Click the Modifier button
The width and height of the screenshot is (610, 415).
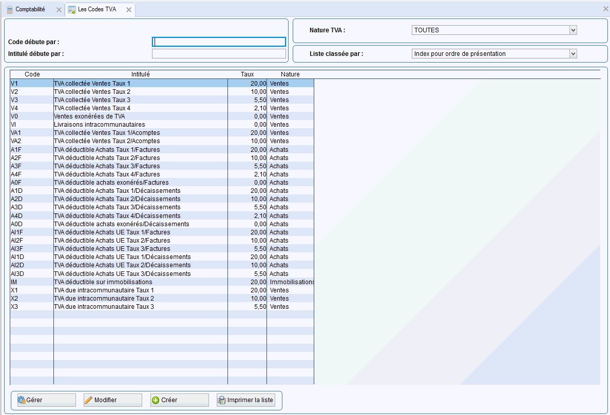113,400
